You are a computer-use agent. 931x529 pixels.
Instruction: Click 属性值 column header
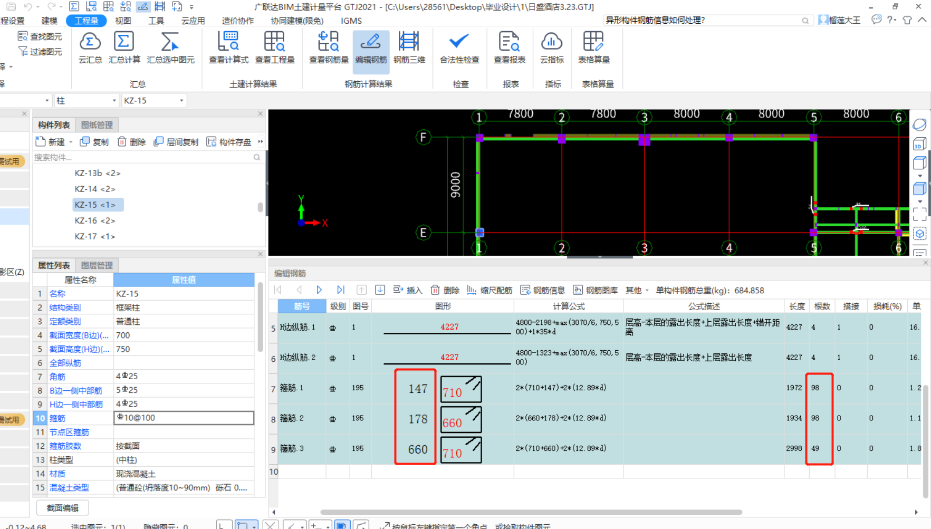pyautogui.click(x=184, y=280)
